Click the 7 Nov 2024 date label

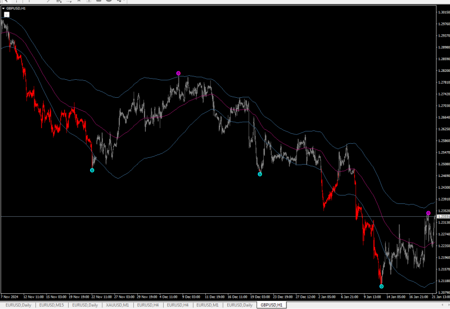pyautogui.click(x=10, y=297)
